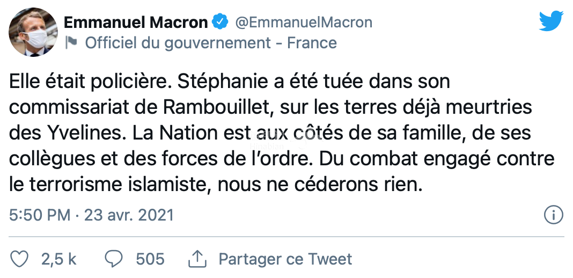
Task: Click the Emmanuel Macron display name
Action: [x=136, y=23]
